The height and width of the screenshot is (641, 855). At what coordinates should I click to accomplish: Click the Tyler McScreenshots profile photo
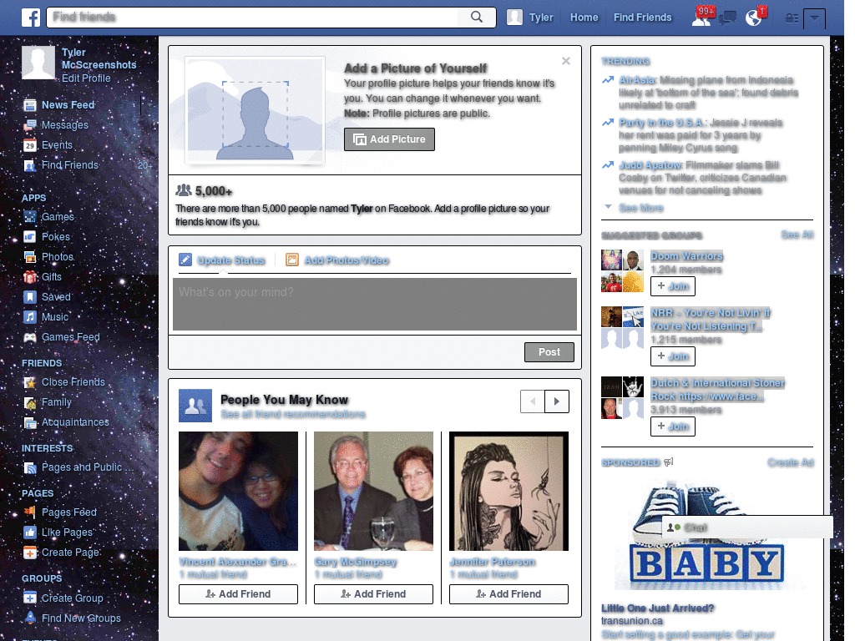tap(38, 62)
